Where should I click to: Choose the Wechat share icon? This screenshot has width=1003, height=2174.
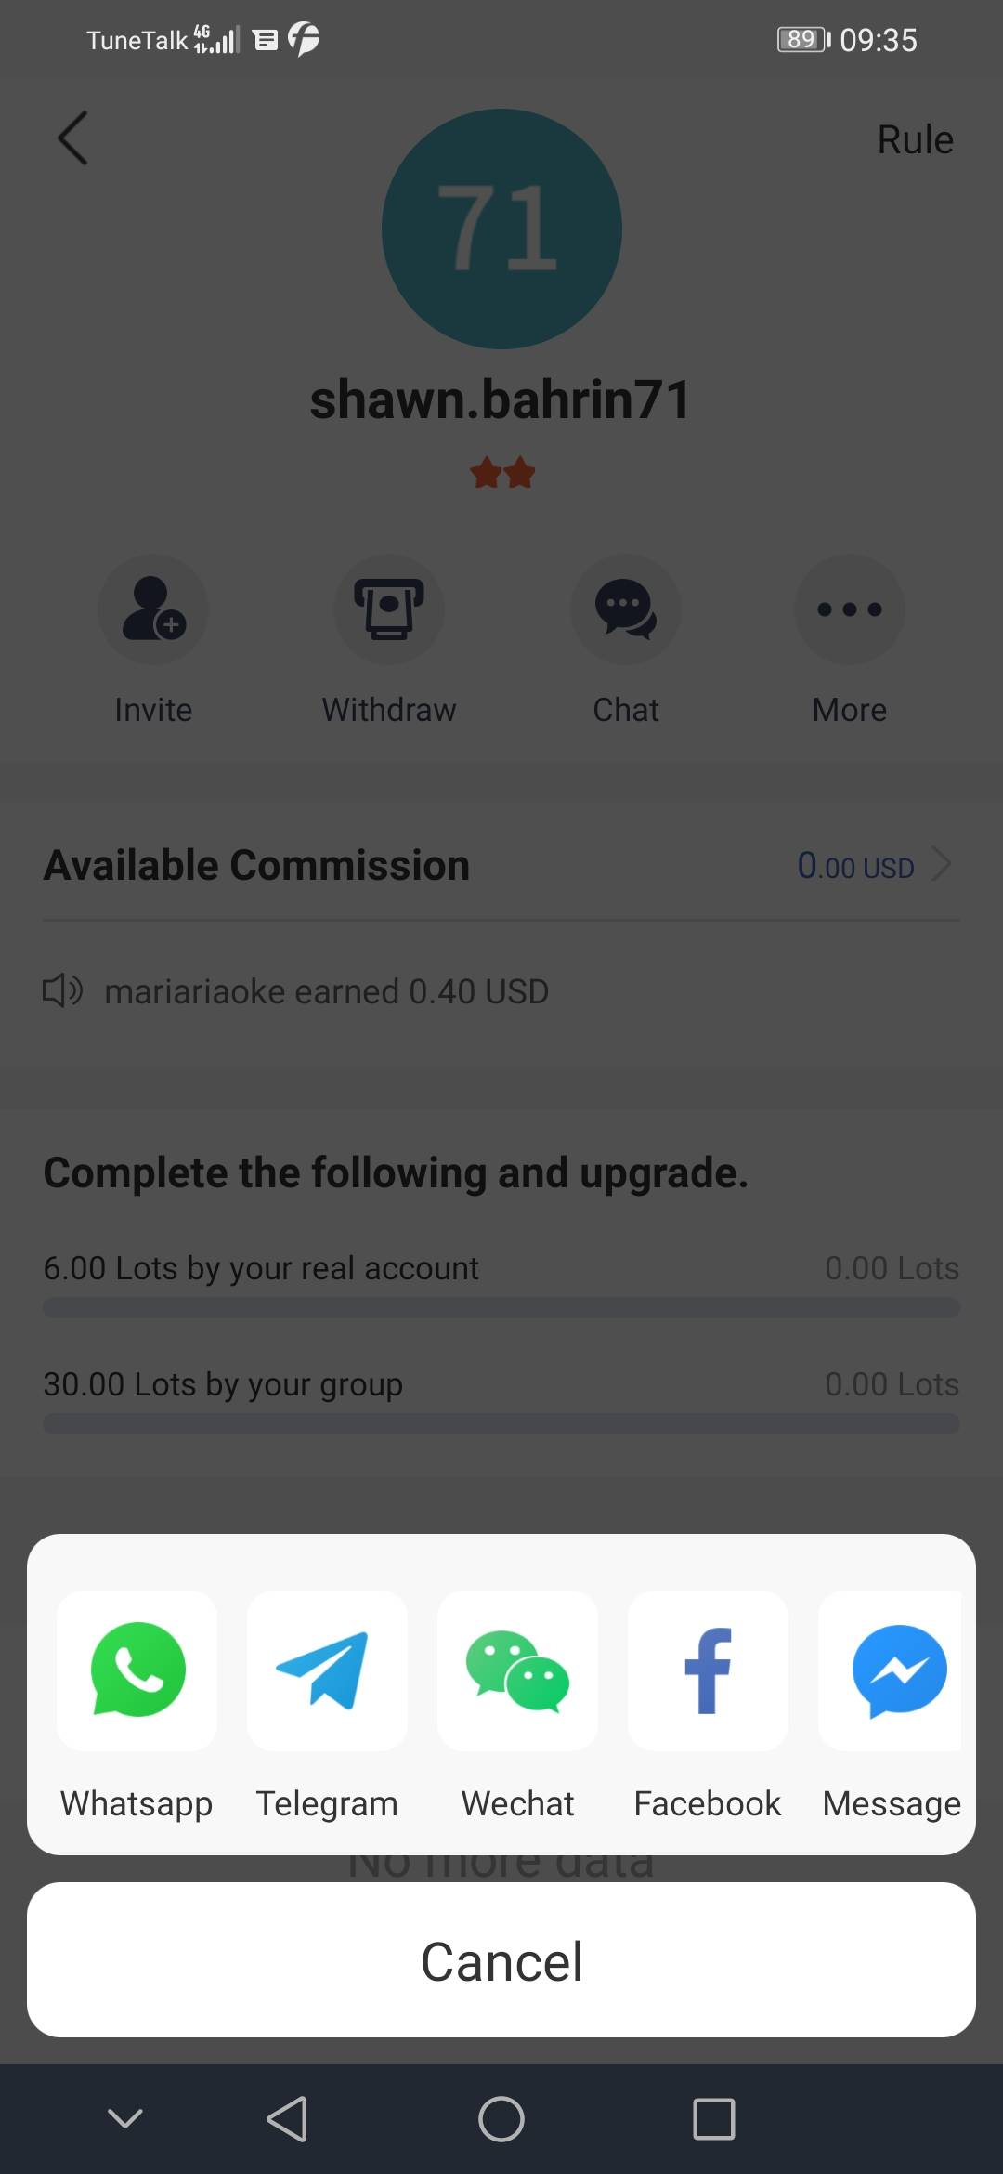pos(517,1670)
